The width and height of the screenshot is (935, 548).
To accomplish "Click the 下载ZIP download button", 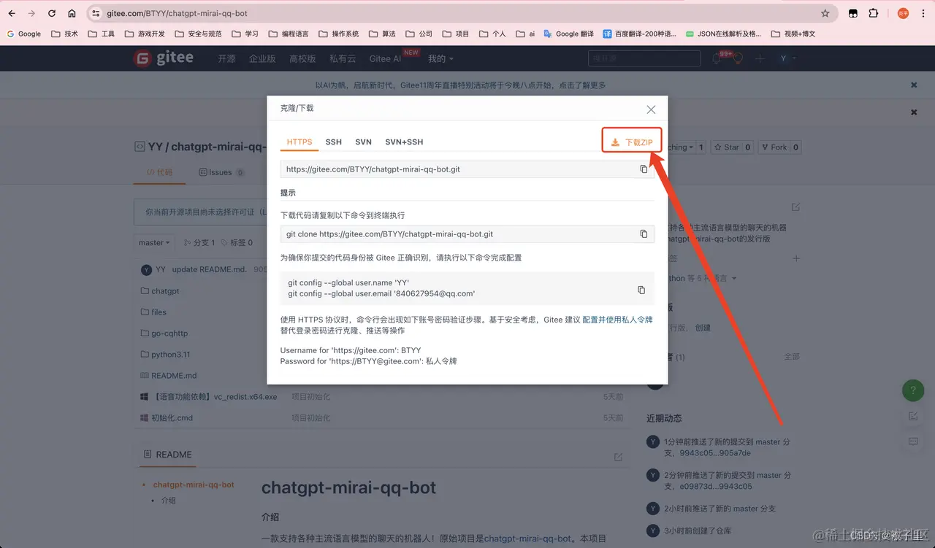I will click(x=631, y=139).
